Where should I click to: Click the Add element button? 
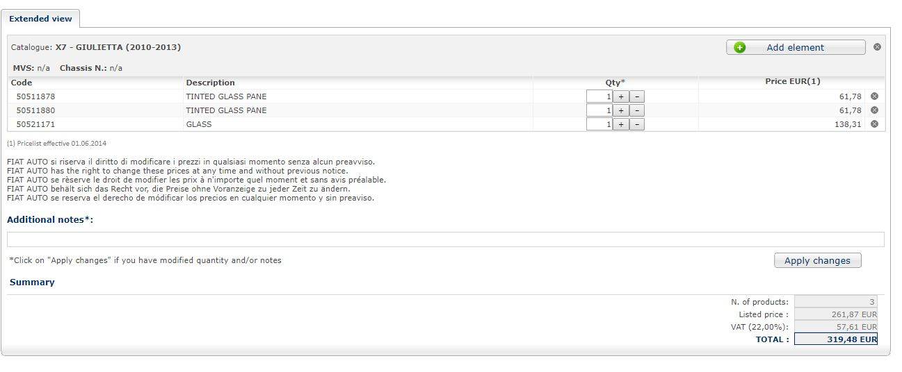click(796, 47)
